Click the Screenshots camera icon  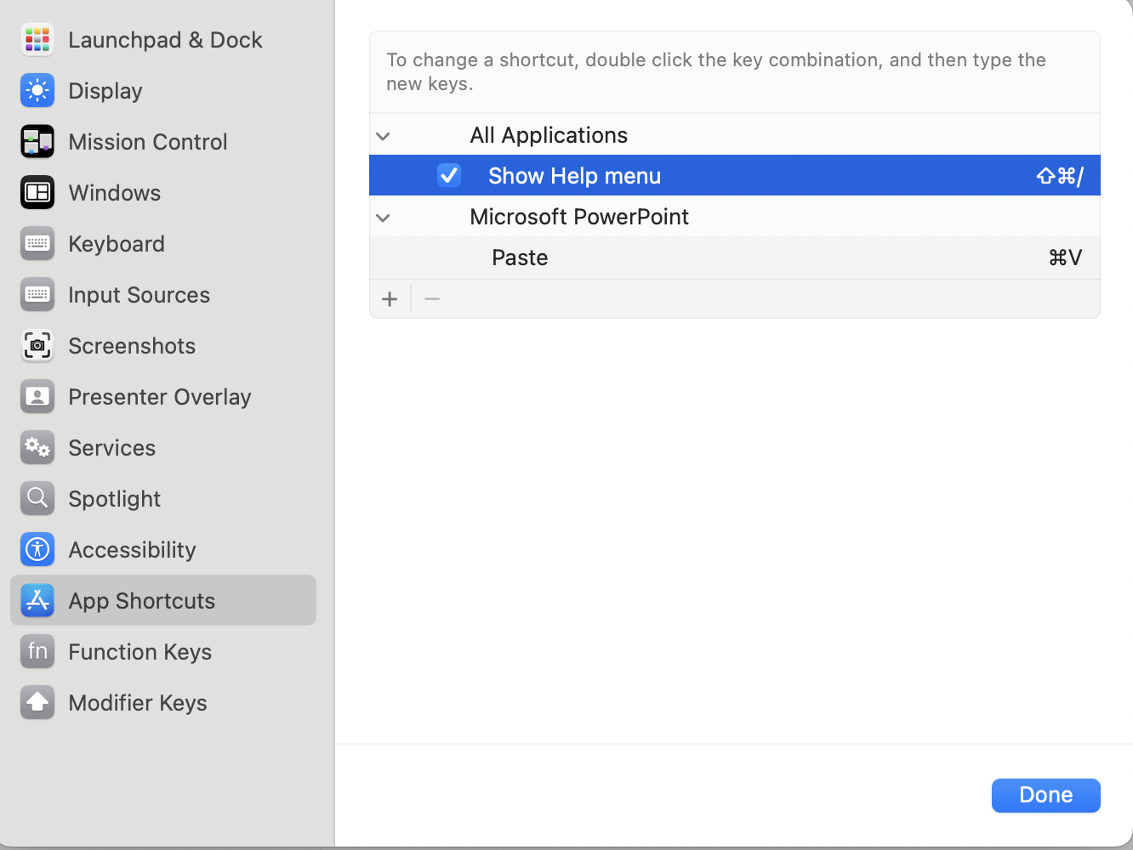tap(37, 346)
